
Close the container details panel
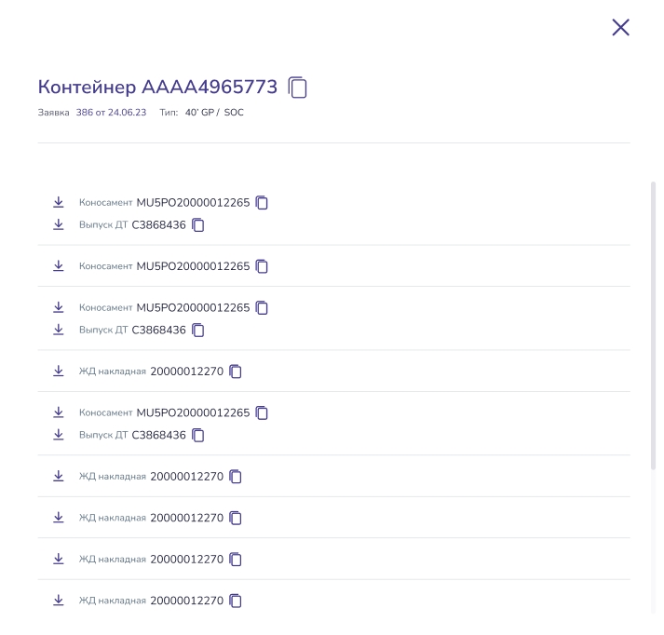coord(620,28)
